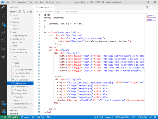
Task: Open the Run and Debug view
Action: 4,32
